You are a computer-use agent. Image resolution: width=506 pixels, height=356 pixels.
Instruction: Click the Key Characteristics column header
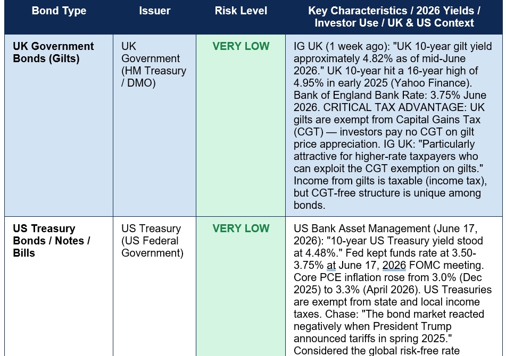394,17
